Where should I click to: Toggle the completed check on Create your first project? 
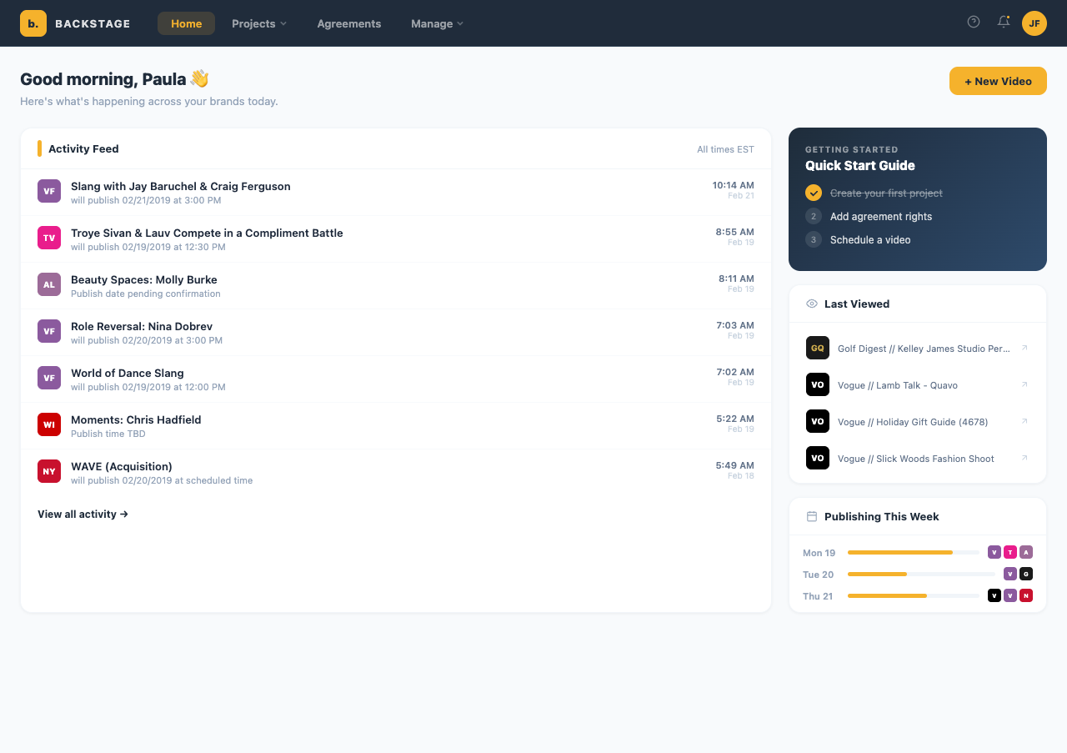coord(812,193)
